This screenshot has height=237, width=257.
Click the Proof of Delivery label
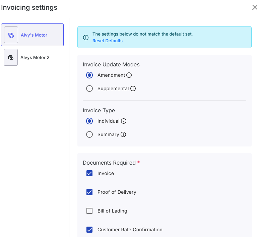point(117,192)
